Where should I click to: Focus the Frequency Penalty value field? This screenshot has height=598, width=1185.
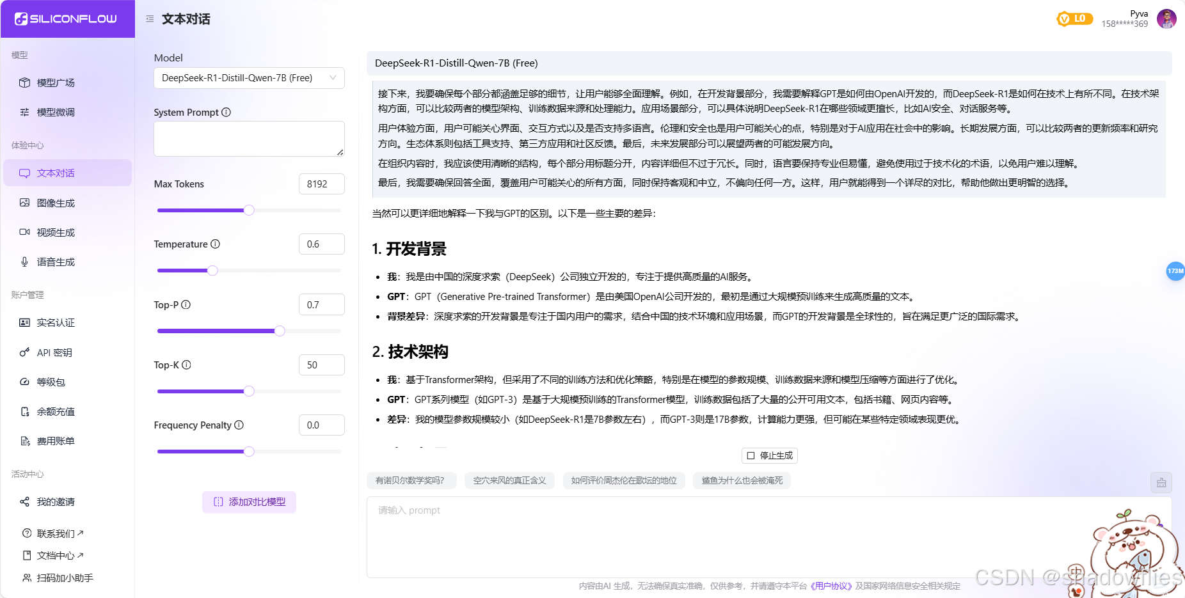pyautogui.click(x=322, y=425)
